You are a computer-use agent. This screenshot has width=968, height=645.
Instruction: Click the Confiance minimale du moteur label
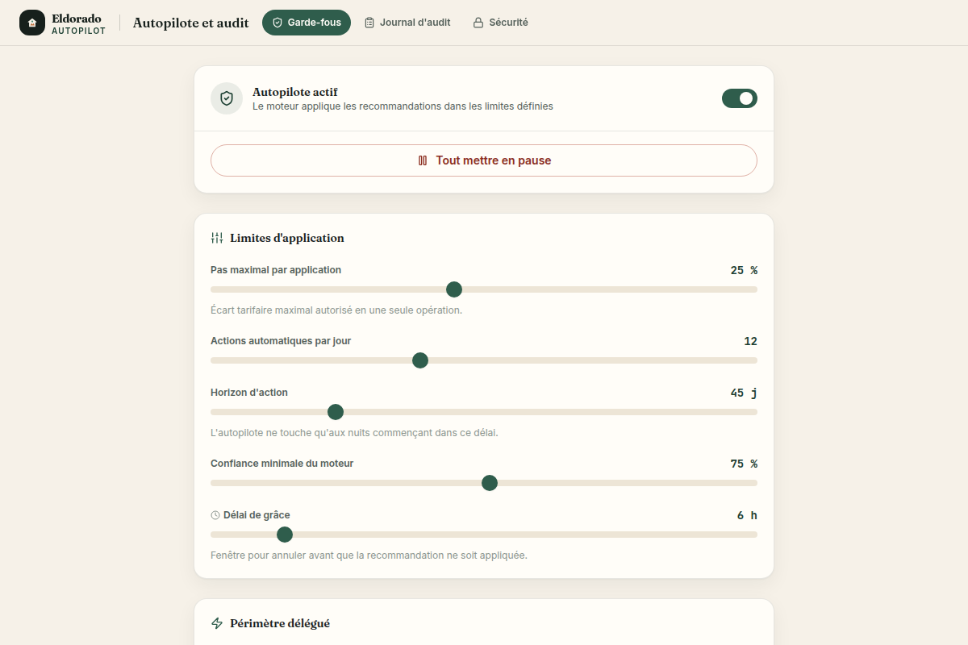pos(282,464)
